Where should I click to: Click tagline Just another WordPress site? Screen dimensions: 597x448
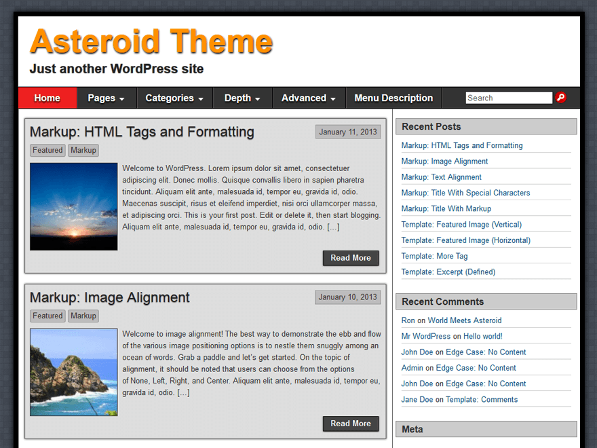pyautogui.click(x=117, y=69)
